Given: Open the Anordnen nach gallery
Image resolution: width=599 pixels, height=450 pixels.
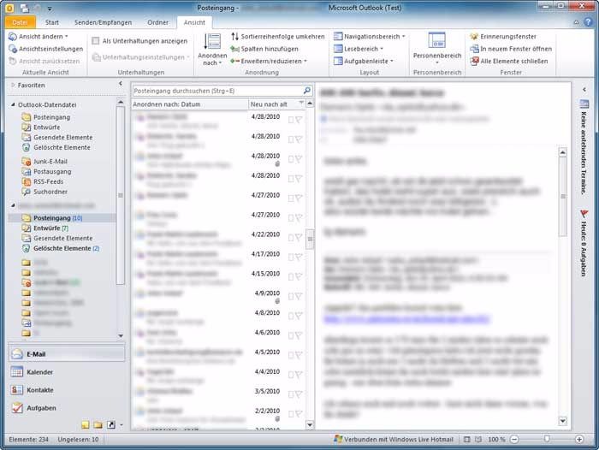Looking at the screenshot, I should tap(212, 50).
